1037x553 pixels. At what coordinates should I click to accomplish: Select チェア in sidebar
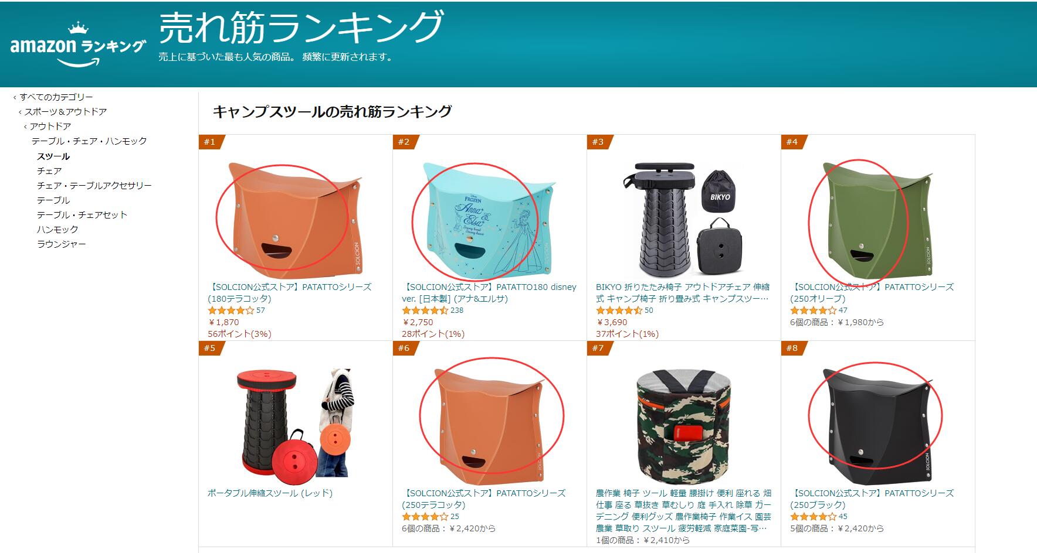(x=49, y=171)
